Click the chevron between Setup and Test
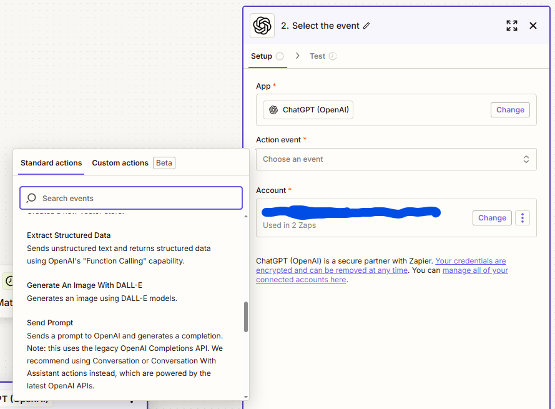The width and height of the screenshot is (555, 409). click(x=297, y=56)
